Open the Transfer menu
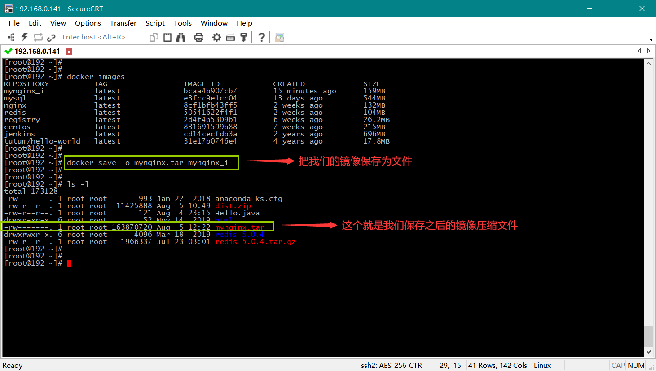This screenshot has height=371, width=656. 123,23
